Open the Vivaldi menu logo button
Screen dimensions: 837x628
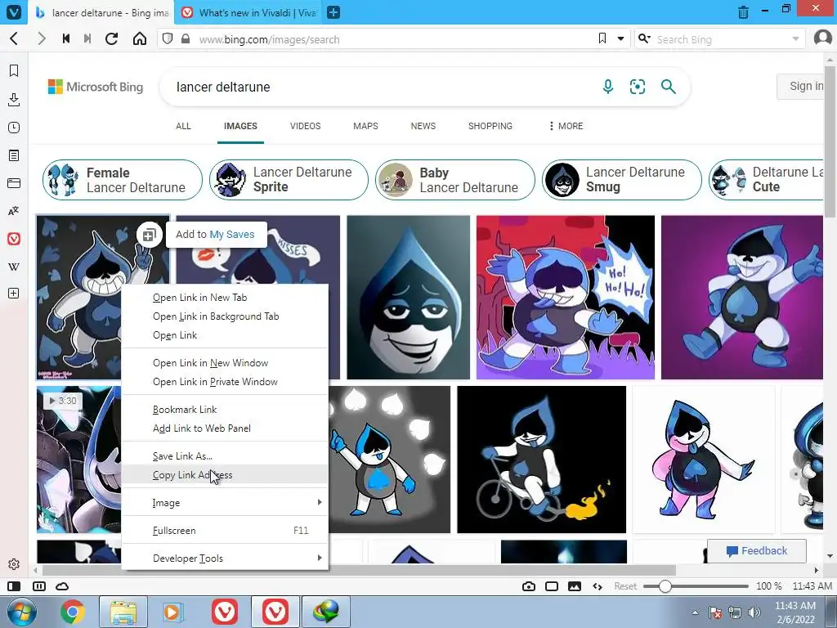[13, 11]
